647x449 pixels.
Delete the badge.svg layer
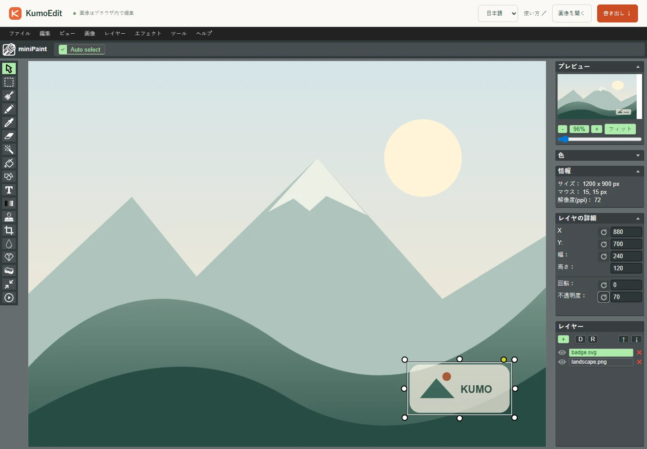(639, 352)
